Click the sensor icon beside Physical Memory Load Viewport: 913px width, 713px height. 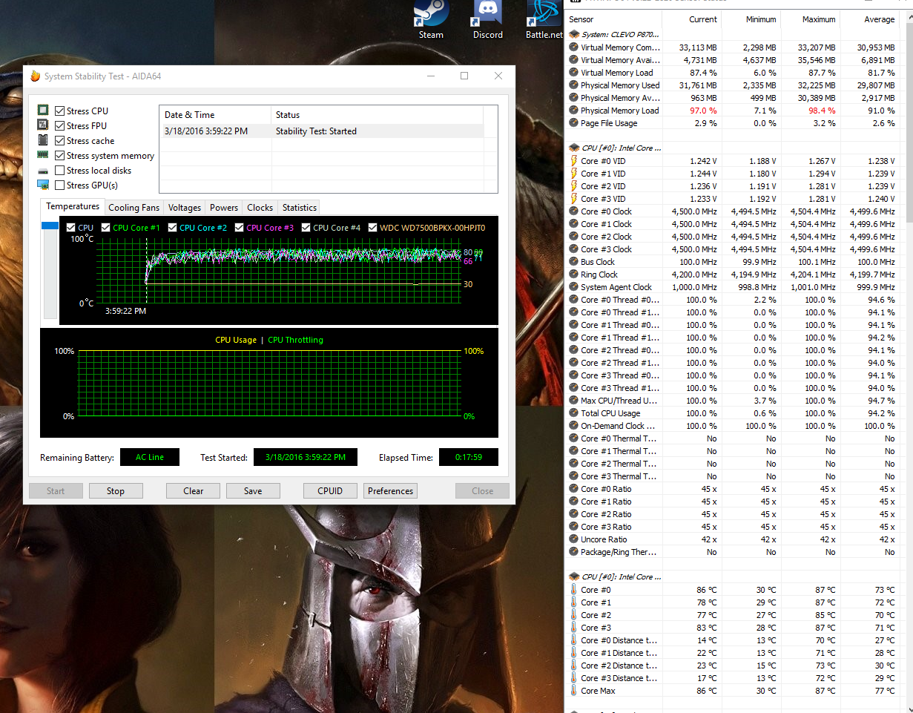click(573, 111)
